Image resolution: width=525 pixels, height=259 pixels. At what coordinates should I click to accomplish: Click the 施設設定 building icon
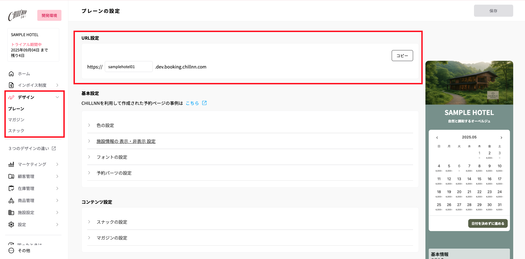tap(11, 212)
